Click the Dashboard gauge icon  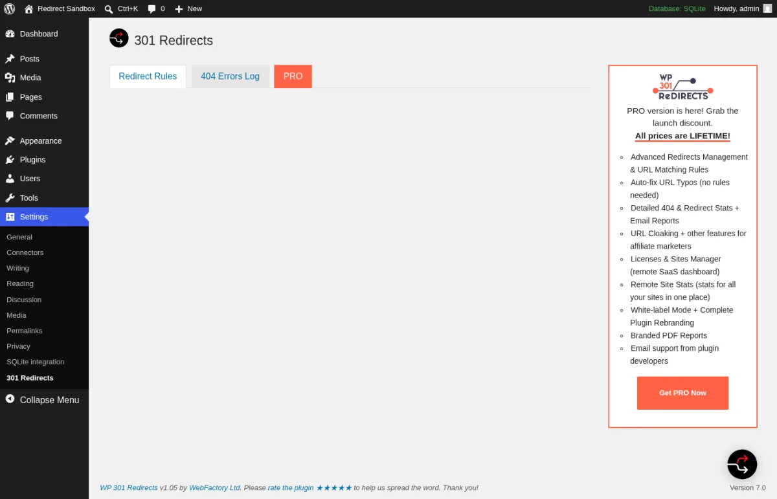tap(10, 34)
